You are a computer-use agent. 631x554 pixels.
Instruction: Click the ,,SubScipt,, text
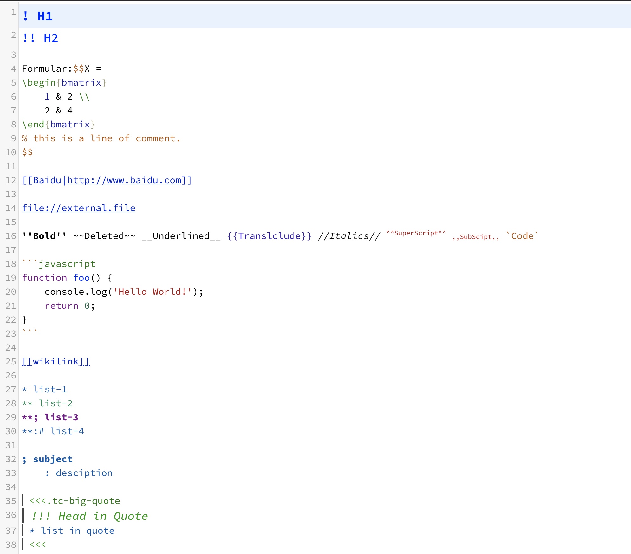click(x=475, y=237)
